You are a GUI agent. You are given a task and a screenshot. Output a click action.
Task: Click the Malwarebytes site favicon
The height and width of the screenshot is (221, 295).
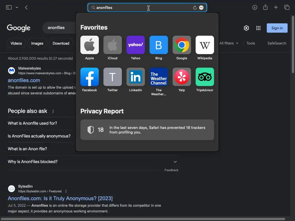tap(12, 71)
